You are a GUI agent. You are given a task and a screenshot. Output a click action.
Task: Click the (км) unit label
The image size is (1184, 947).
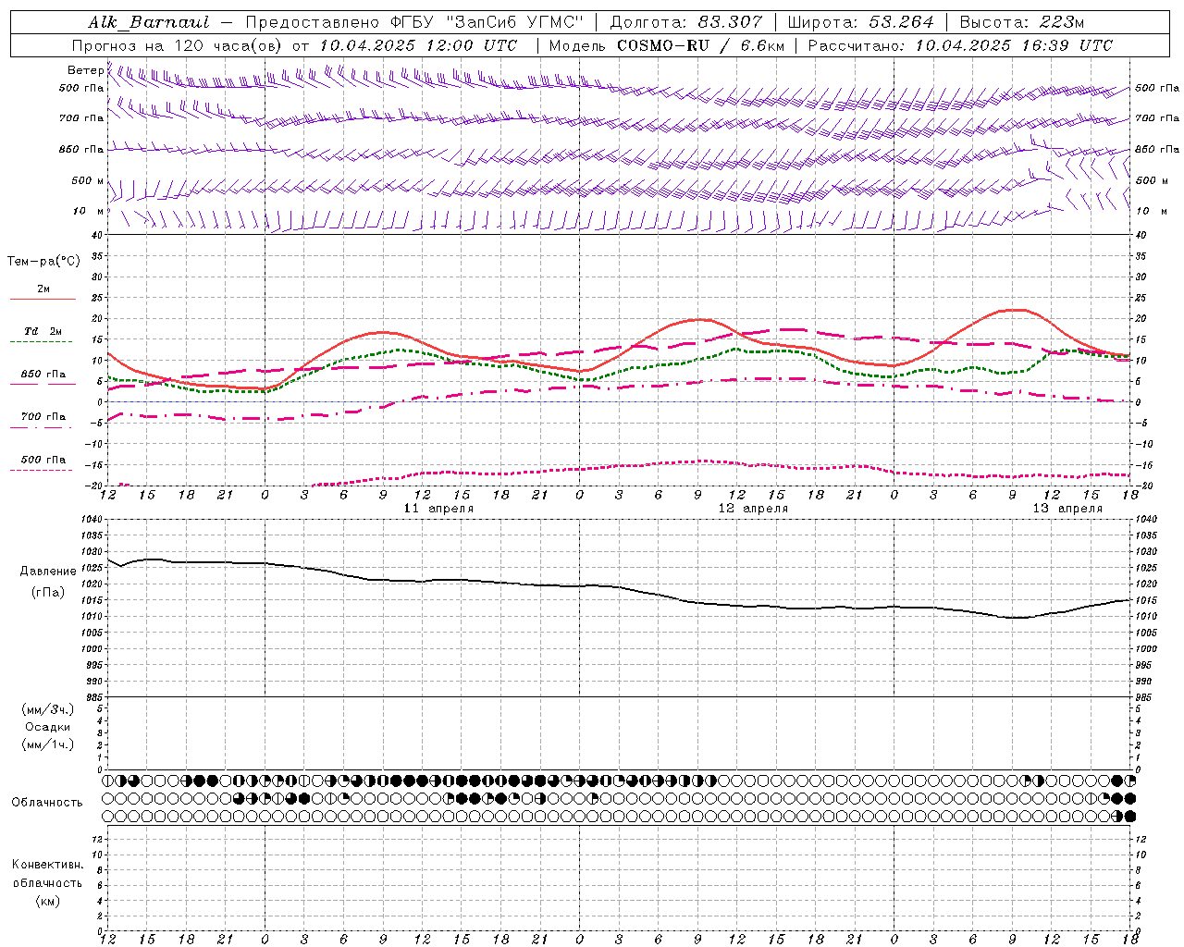tap(48, 901)
